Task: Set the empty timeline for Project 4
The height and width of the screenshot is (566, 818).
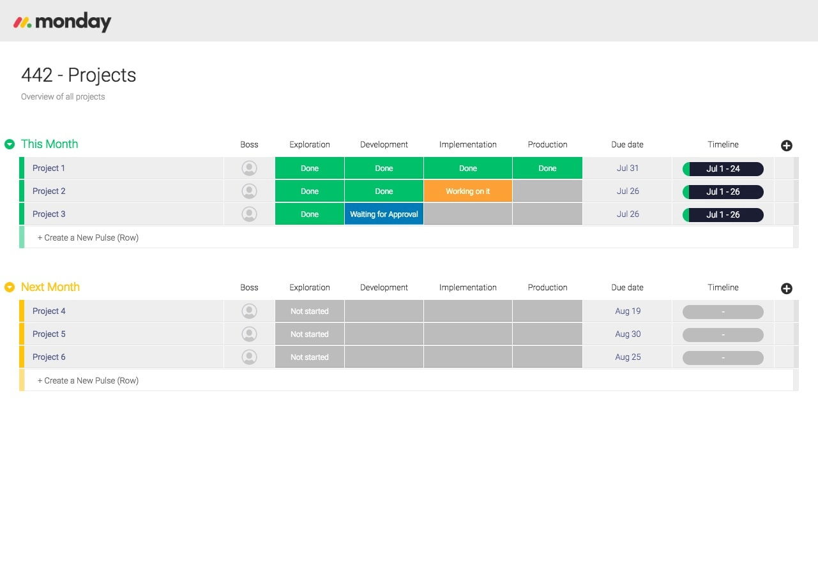Action: tap(723, 312)
